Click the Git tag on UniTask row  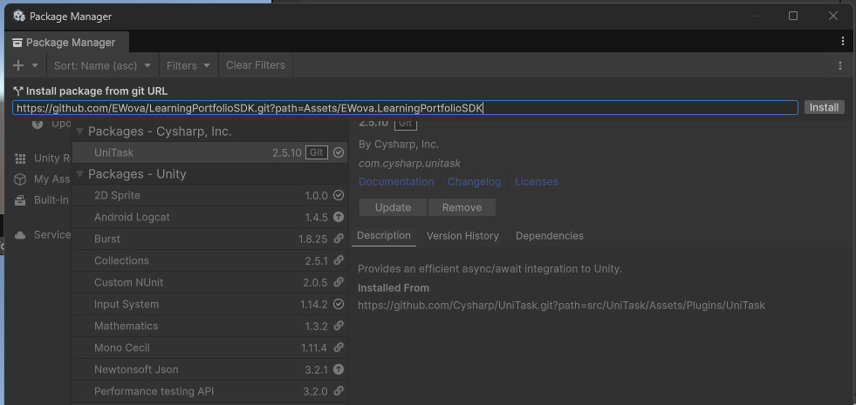pyautogui.click(x=316, y=152)
